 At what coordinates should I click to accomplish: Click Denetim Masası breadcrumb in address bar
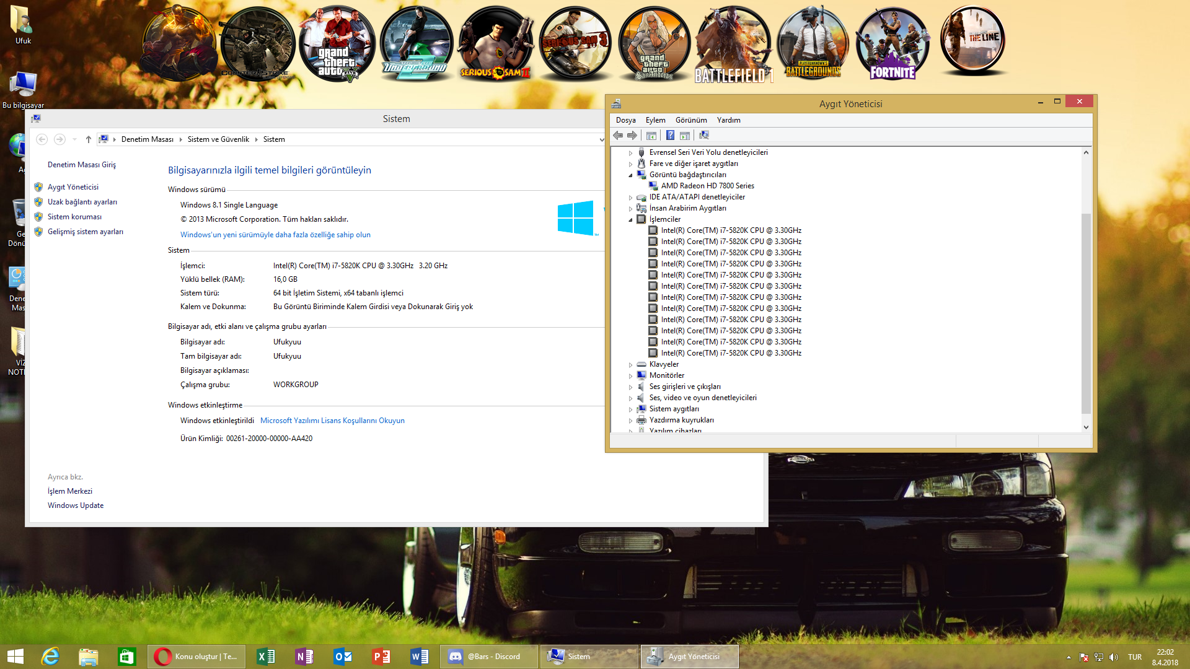coord(148,139)
